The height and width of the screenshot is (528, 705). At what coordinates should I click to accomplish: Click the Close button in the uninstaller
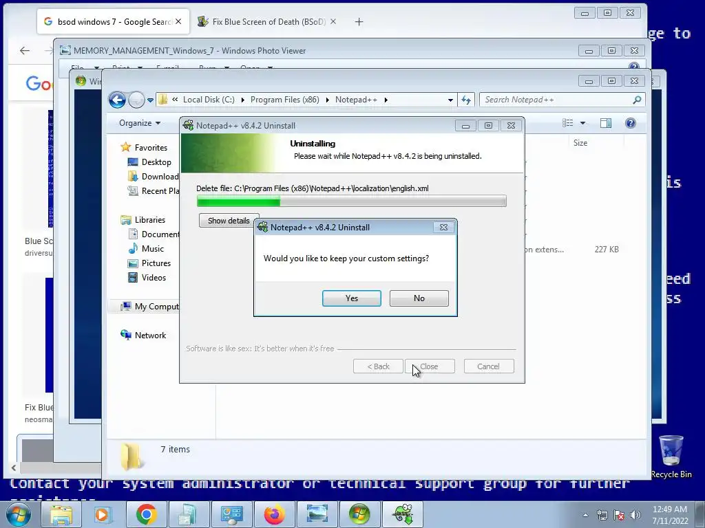tap(430, 366)
